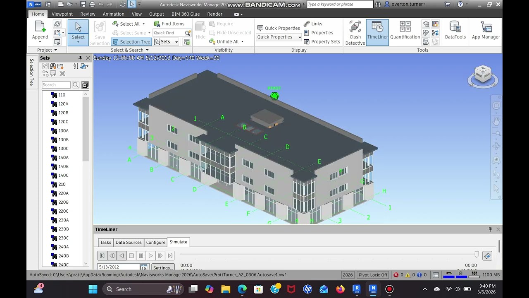Toggle the Selection Tree button
529x298 pixels.
point(131,41)
